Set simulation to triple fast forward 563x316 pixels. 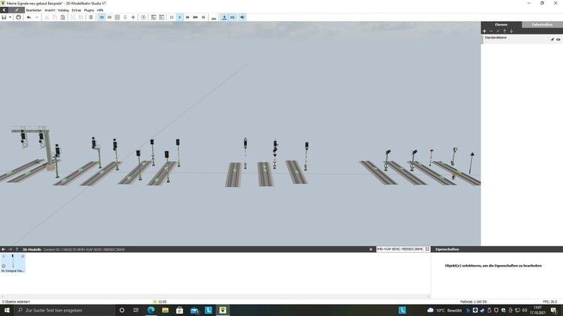(195, 17)
